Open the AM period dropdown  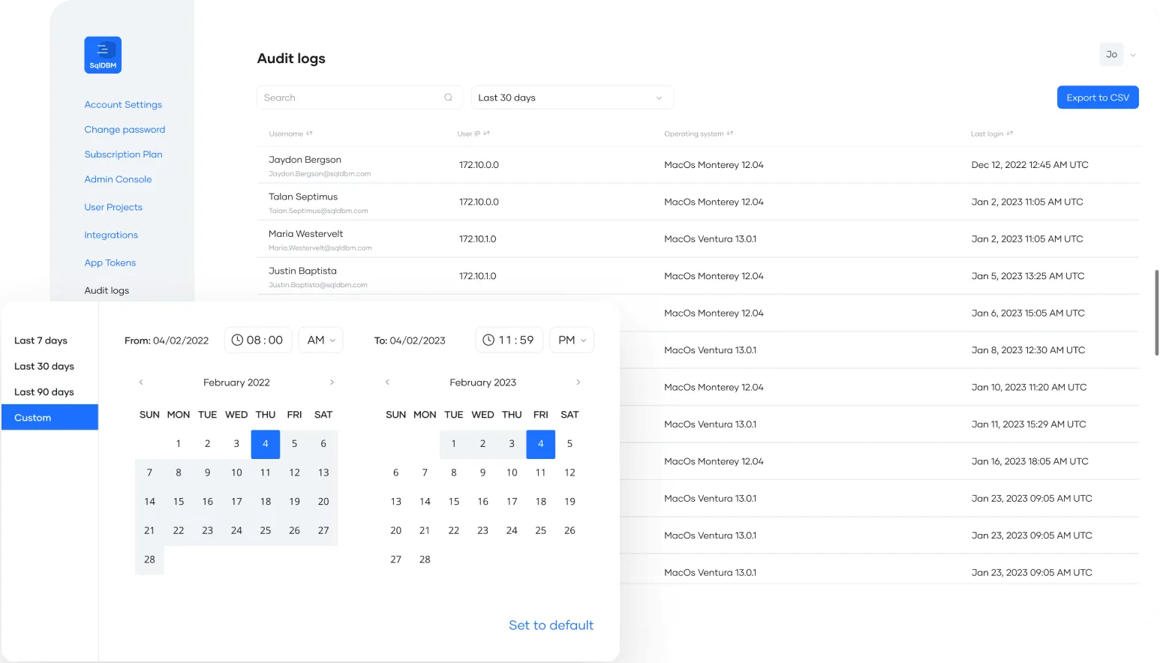pos(320,340)
